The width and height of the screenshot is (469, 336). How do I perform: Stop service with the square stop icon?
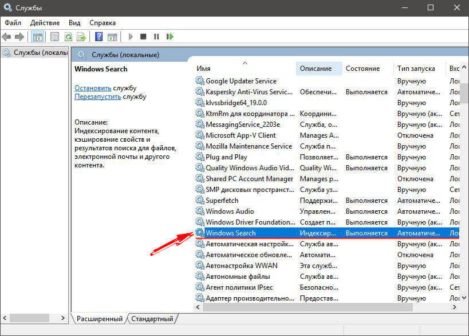click(143, 37)
